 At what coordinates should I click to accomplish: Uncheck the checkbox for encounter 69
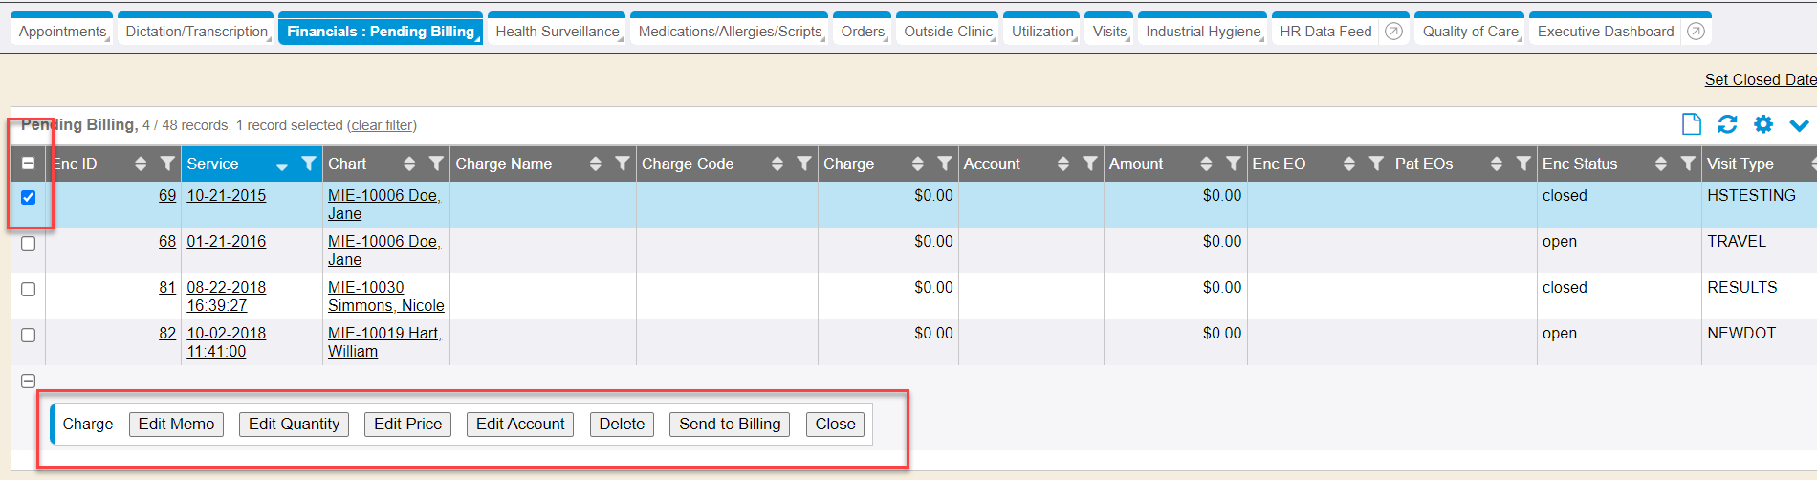29,197
